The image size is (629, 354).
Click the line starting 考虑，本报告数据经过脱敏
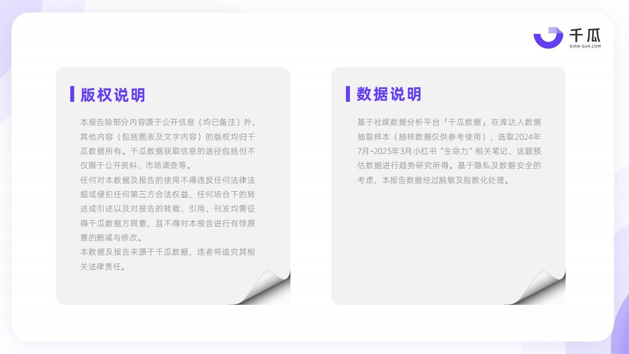pyautogui.click(x=434, y=180)
